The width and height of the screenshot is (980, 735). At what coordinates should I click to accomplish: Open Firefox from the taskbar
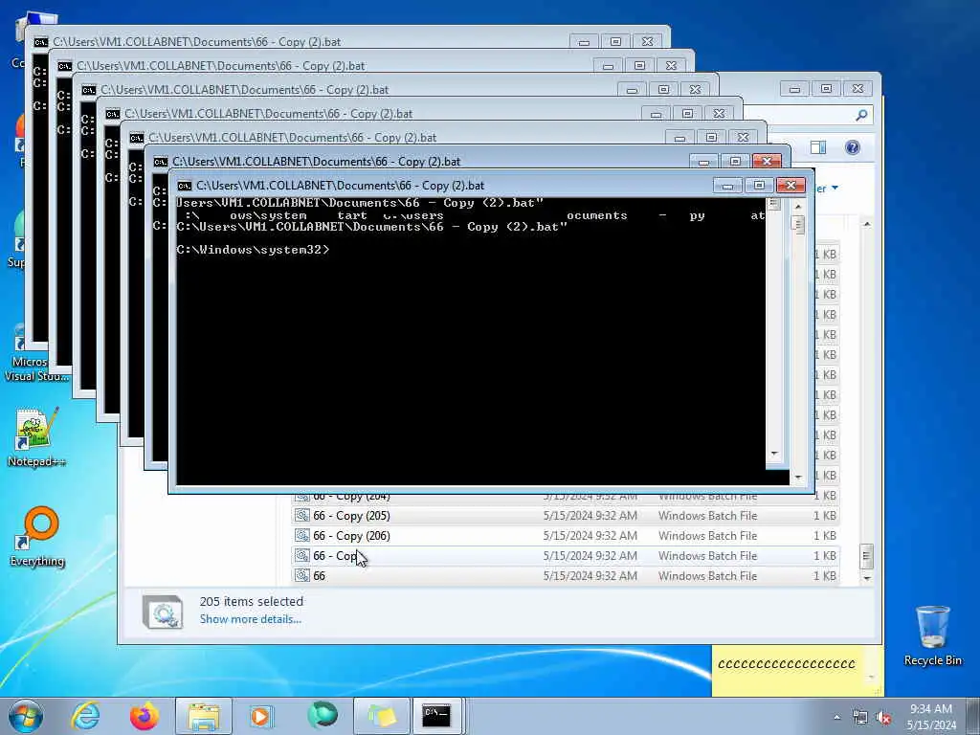pyautogui.click(x=144, y=716)
